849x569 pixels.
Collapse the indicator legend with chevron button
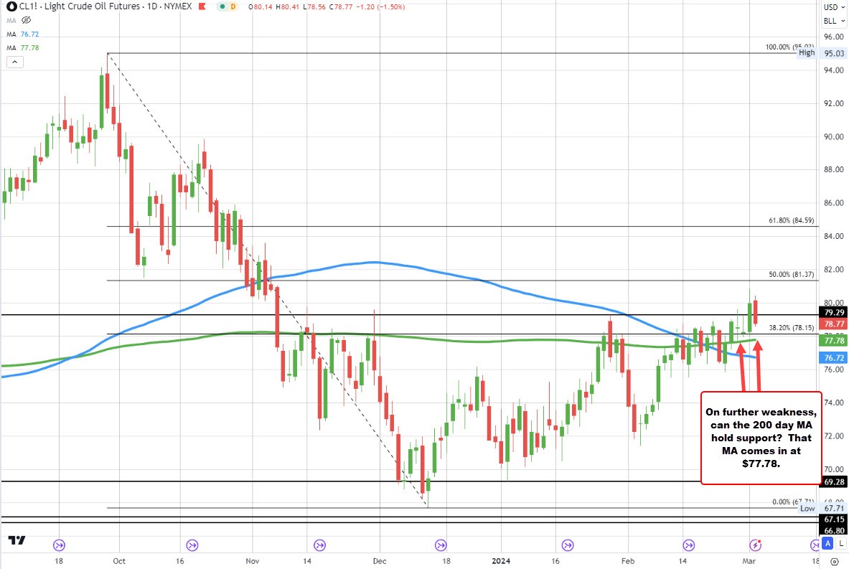(14, 62)
